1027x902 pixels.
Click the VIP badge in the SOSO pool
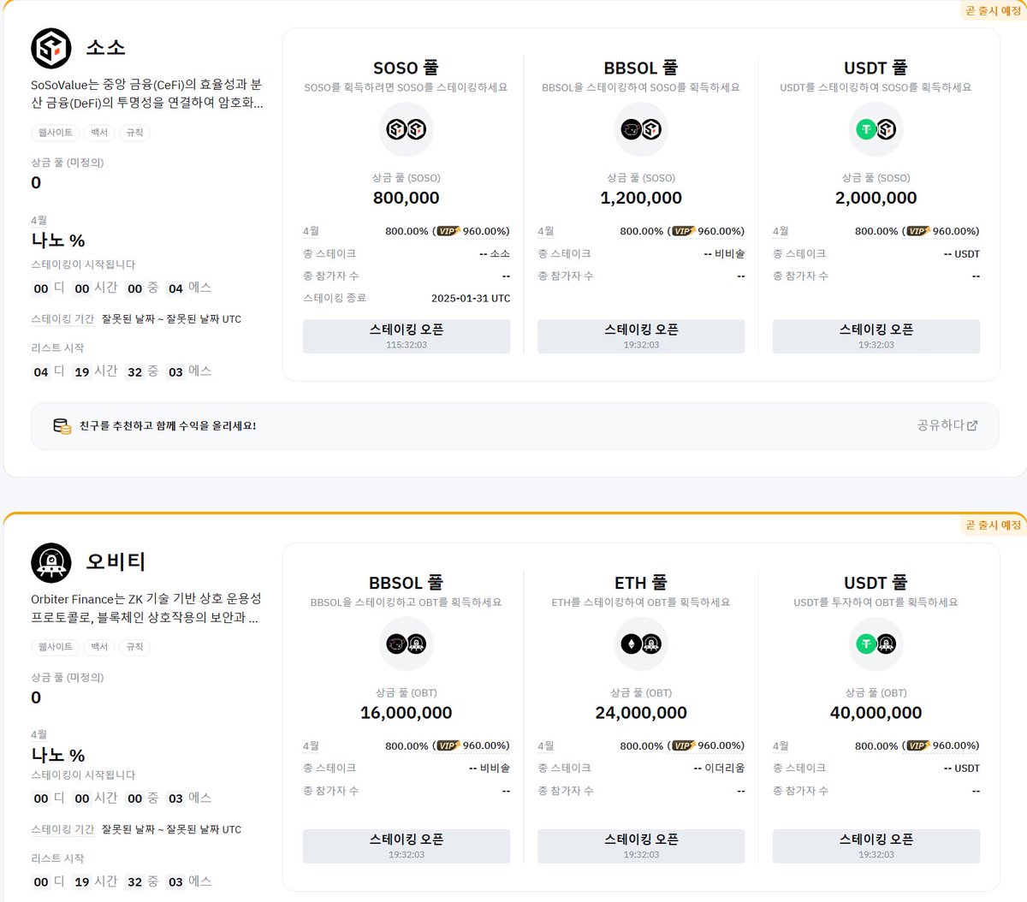[448, 231]
